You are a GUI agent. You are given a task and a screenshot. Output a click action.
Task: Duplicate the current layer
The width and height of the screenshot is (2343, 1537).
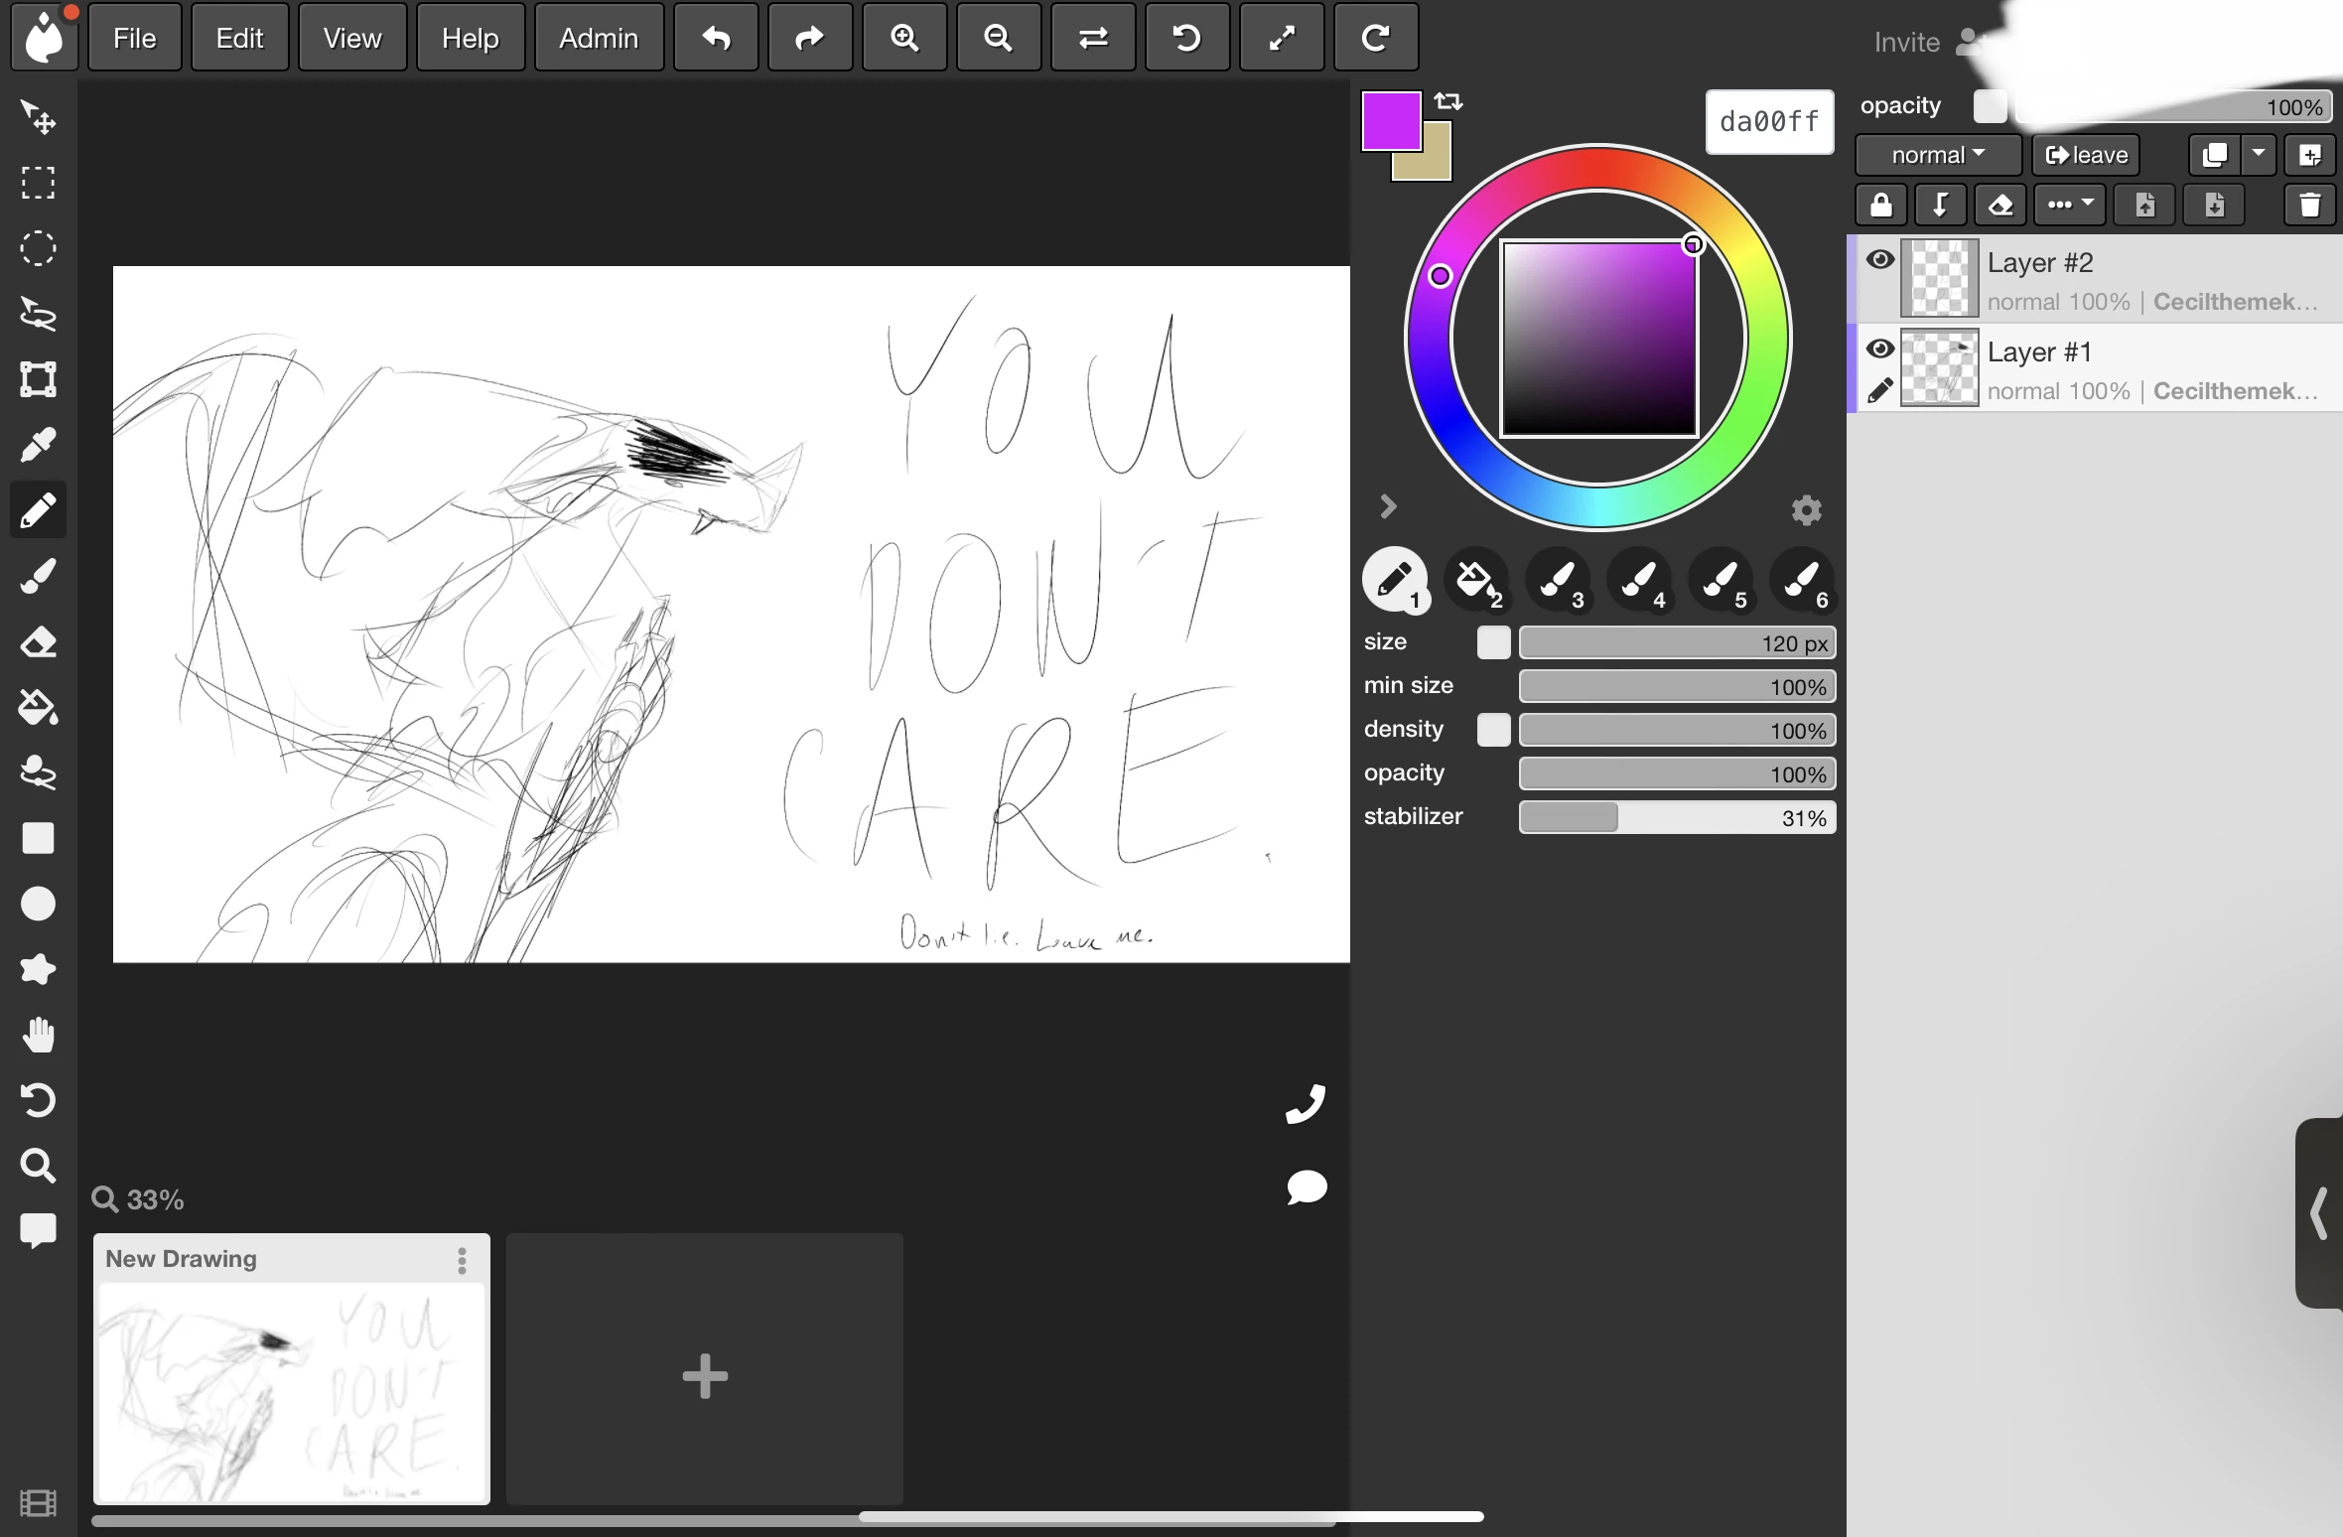[2217, 155]
